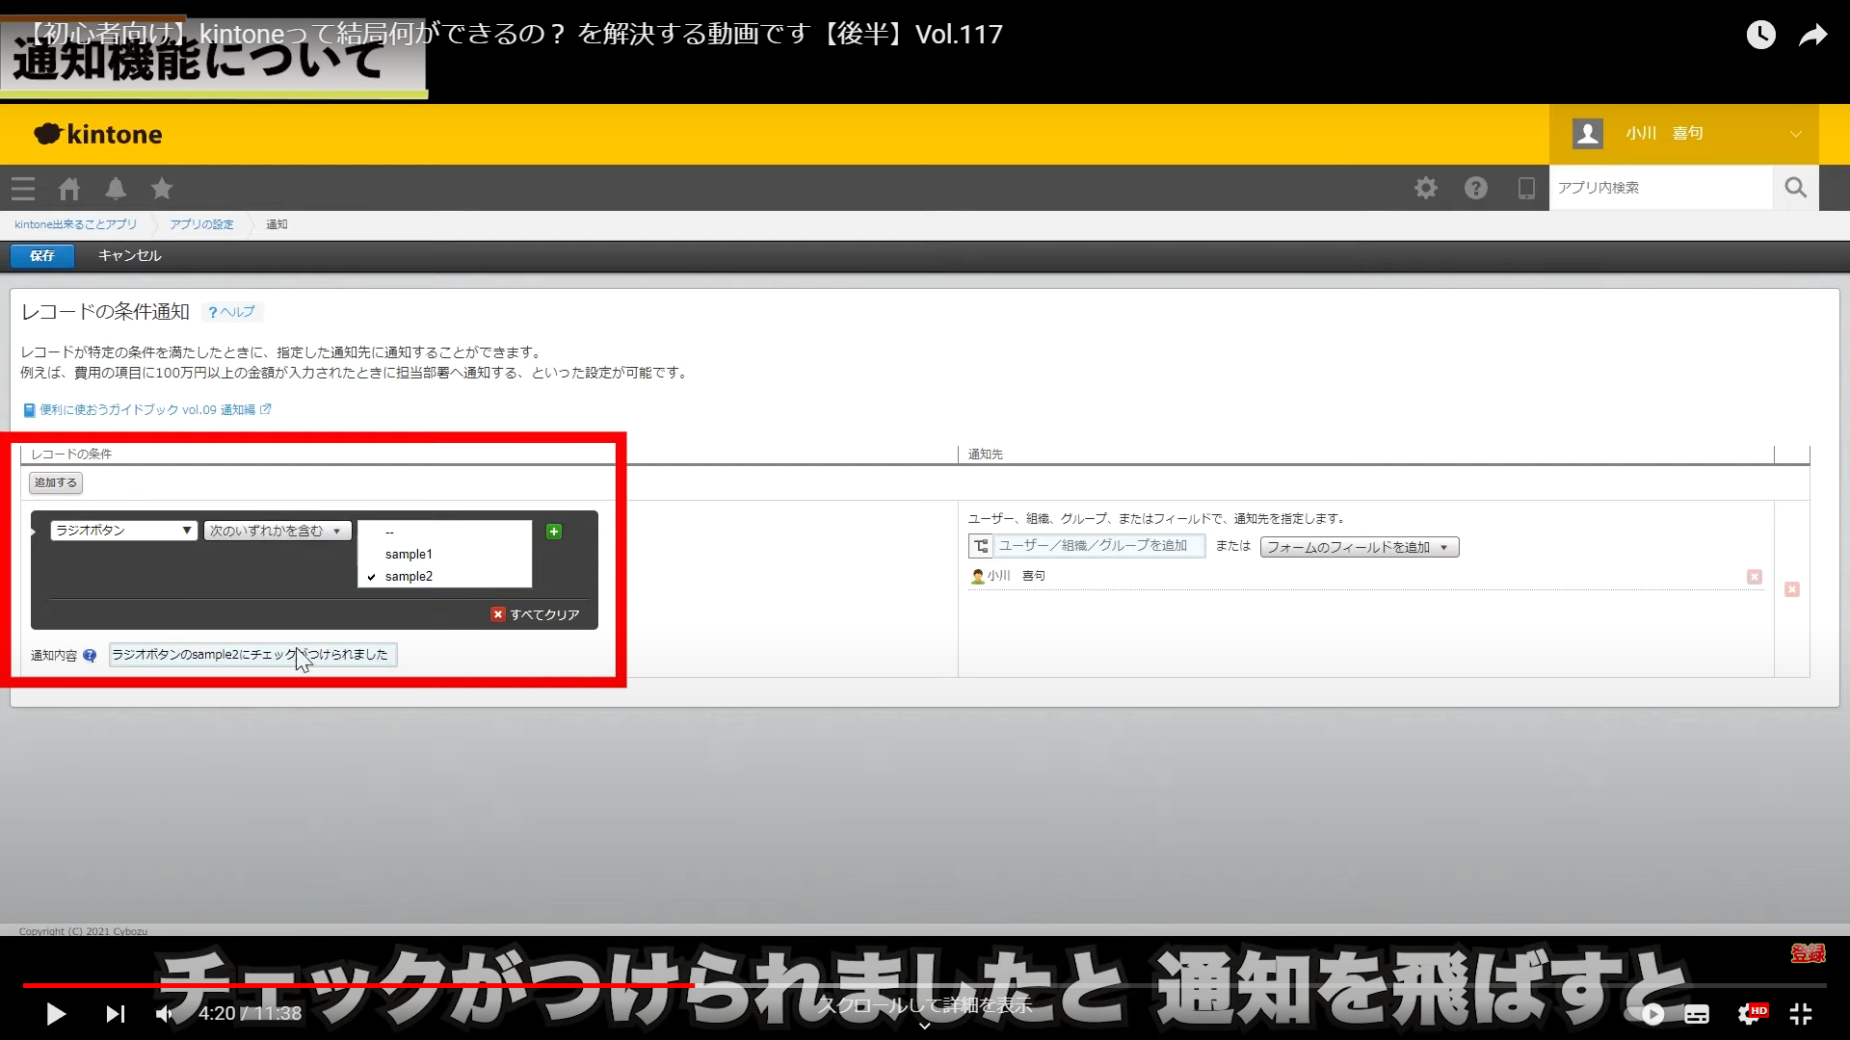Open the notifications bell icon
Viewport: 1850px width, 1040px height.
(116, 189)
